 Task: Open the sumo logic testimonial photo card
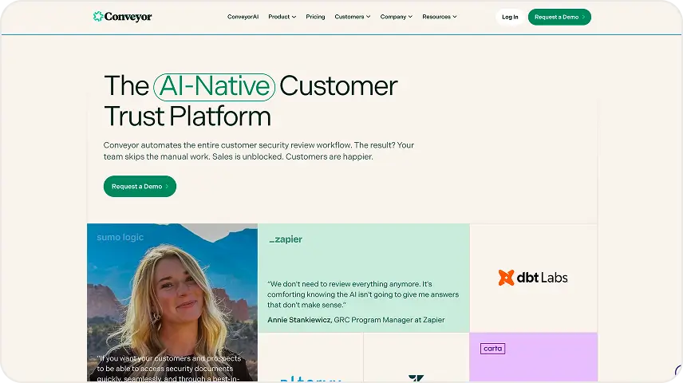point(172,302)
